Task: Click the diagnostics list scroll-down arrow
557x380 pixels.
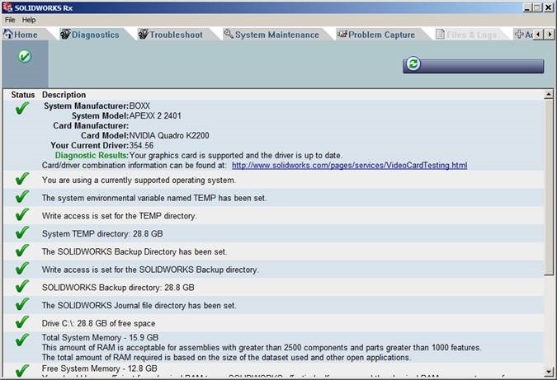Action: pos(549,372)
